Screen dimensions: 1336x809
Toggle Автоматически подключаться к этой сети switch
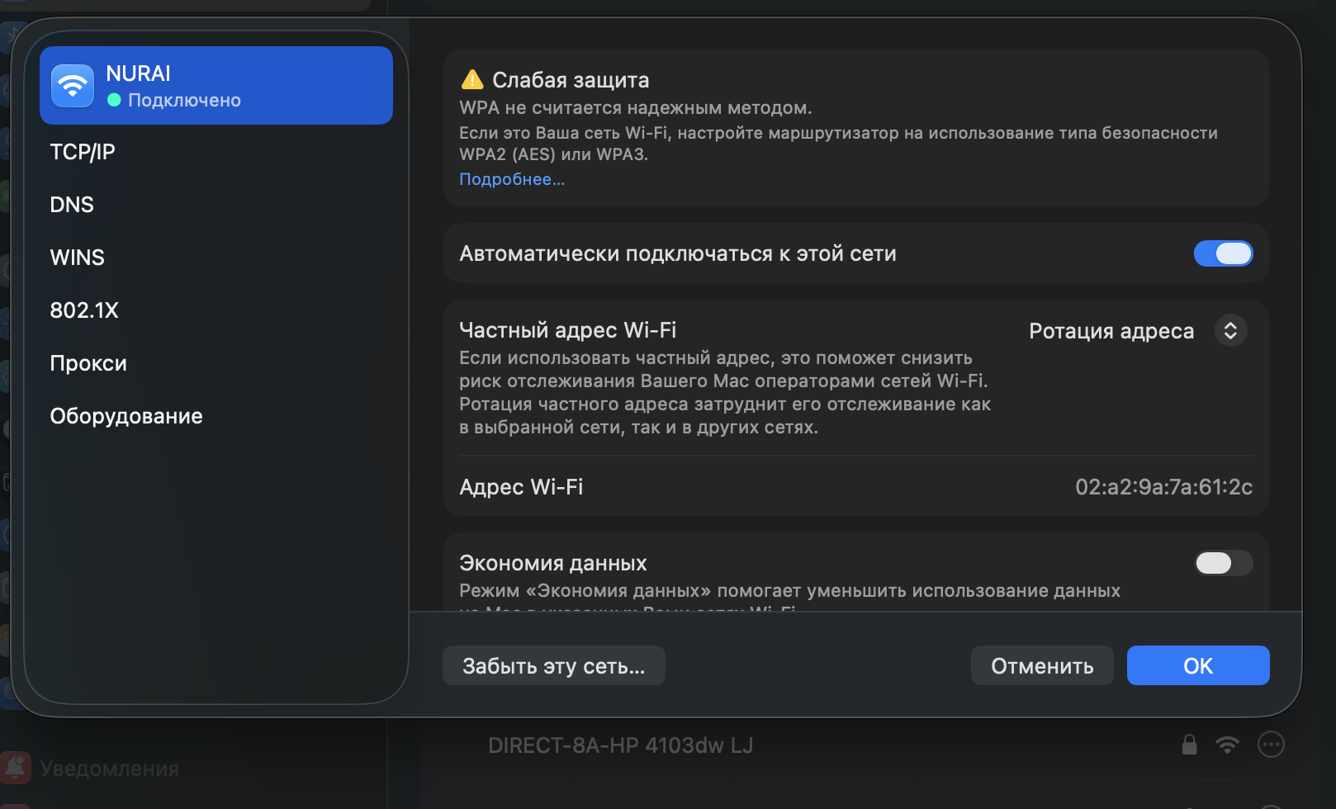tap(1223, 253)
